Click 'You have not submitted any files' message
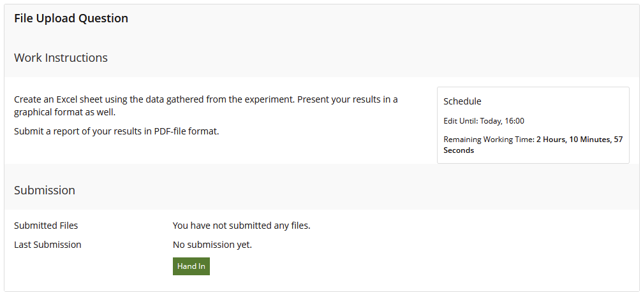This screenshot has height=295, width=643. click(241, 226)
